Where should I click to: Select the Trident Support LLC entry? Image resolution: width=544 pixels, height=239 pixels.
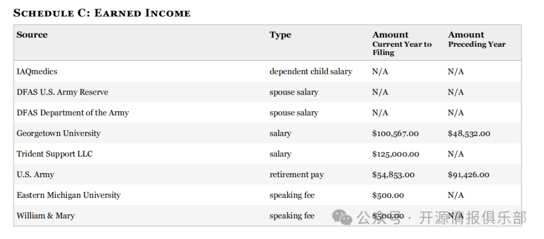[54, 154]
